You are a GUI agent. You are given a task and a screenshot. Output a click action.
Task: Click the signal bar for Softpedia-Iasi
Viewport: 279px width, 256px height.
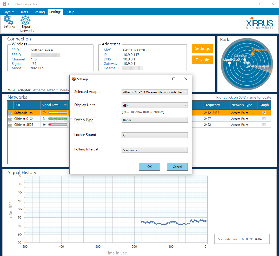pyautogui.click(x=58, y=113)
